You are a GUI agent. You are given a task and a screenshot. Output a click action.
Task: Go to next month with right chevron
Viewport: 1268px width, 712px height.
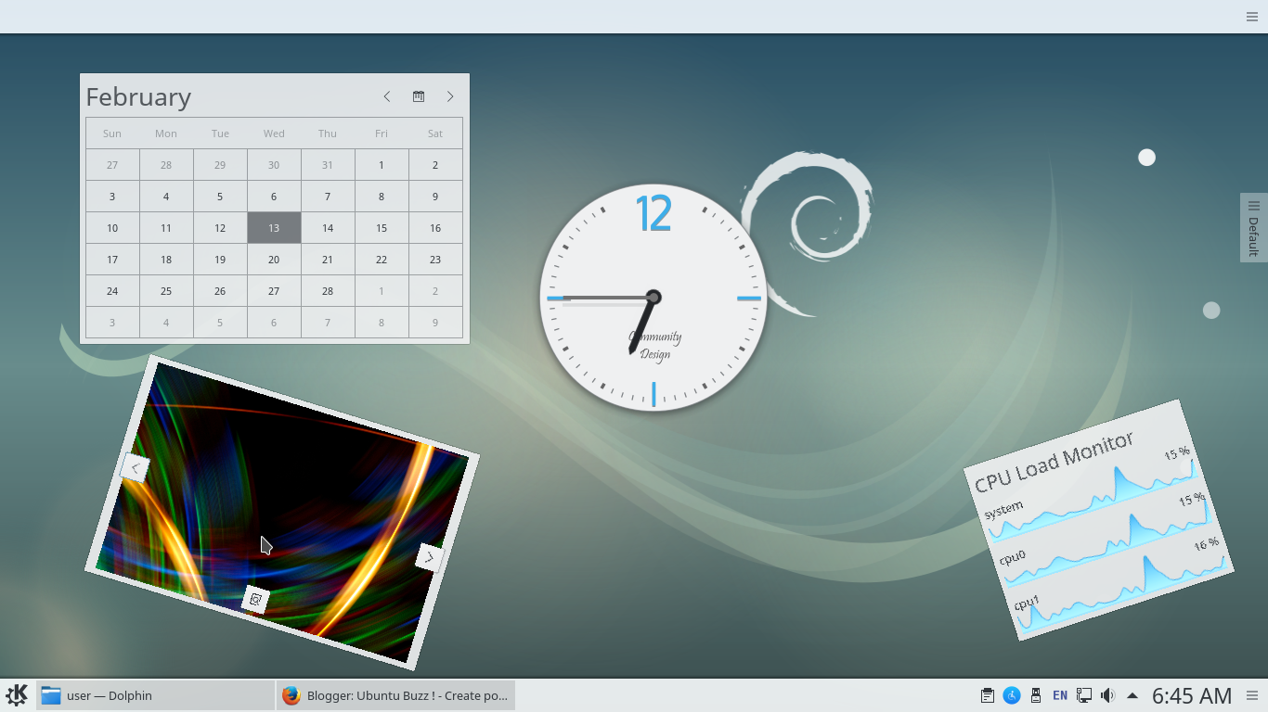450,95
